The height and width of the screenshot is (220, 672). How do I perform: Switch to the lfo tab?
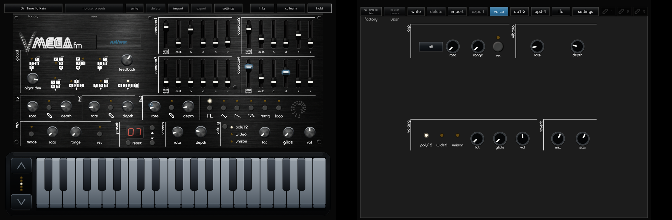pyautogui.click(x=561, y=12)
